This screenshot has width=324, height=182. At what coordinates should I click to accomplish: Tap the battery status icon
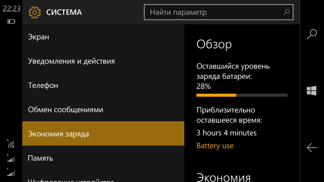tap(11, 22)
